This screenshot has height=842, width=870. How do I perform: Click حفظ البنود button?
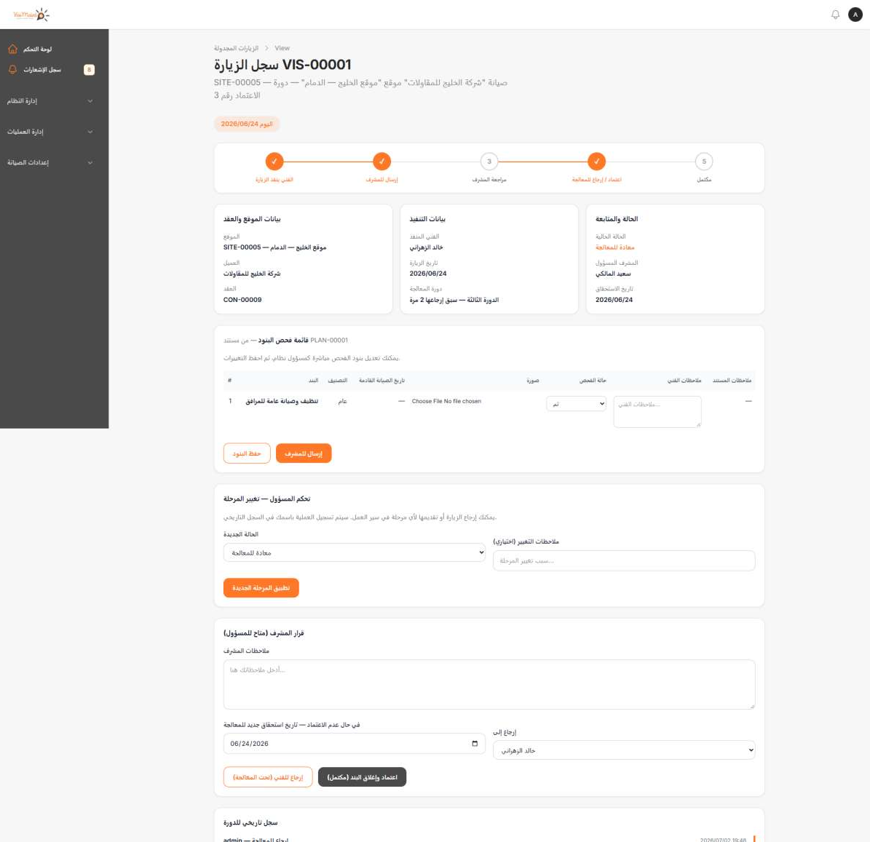click(x=247, y=453)
